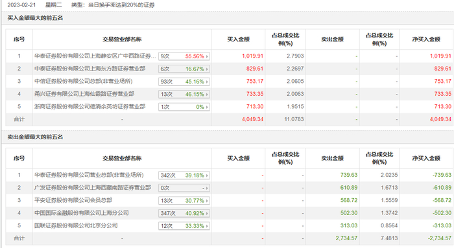Click ratio cell 1.6713
454x248 pixels.
pos(389,188)
